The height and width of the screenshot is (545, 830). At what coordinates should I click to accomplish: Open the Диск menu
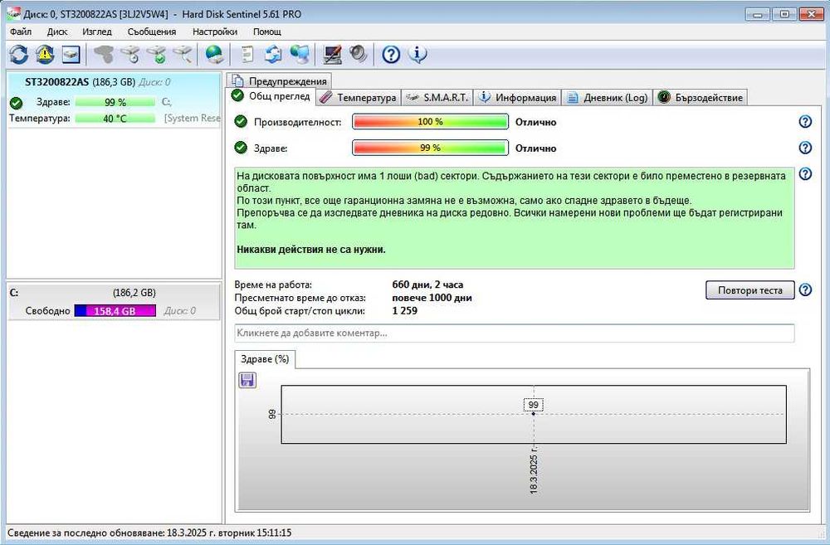point(57,32)
